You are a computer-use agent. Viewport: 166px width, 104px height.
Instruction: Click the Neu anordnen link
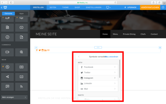[x=112, y=57]
